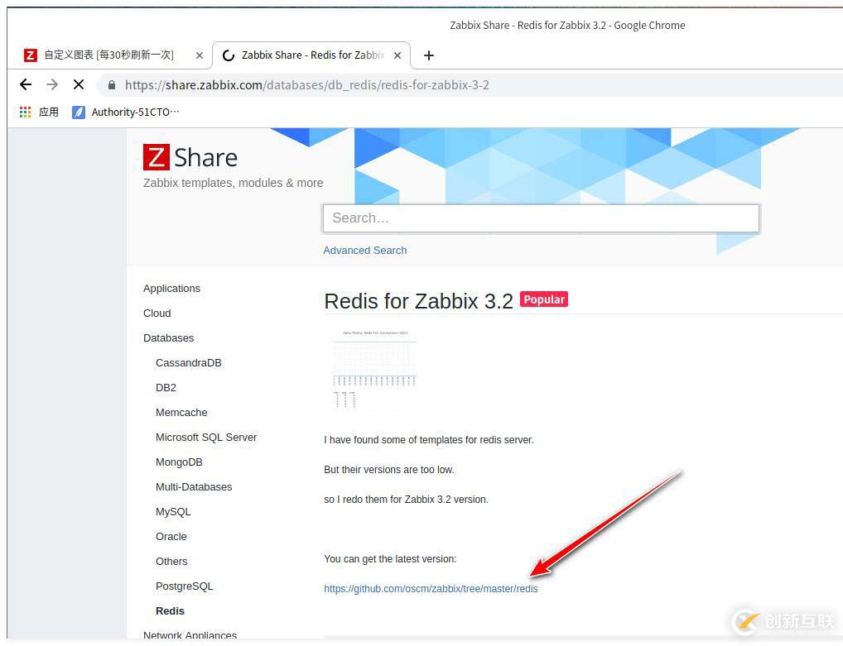Open the Applications category

pos(171,289)
